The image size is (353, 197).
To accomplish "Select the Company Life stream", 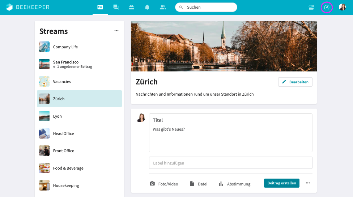I will point(65,47).
